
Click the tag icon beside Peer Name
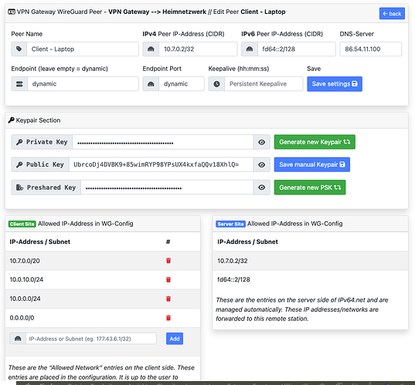point(19,49)
